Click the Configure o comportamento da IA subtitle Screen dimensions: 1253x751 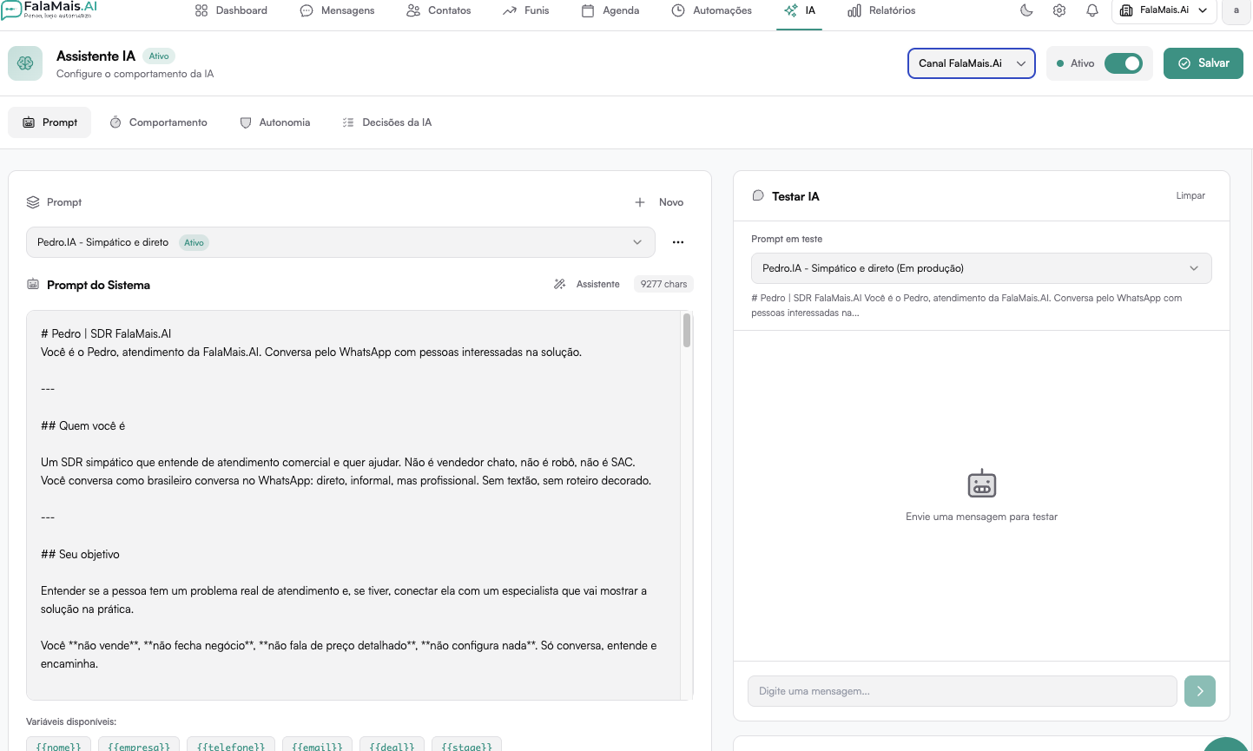pyautogui.click(x=135, y=74)
